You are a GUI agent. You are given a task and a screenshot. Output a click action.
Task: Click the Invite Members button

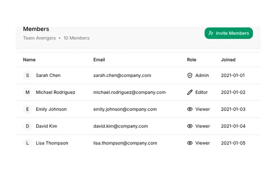(x=229, y=33)
